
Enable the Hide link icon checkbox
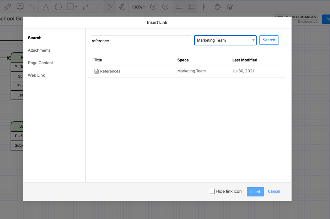click(x=212, y=192)
